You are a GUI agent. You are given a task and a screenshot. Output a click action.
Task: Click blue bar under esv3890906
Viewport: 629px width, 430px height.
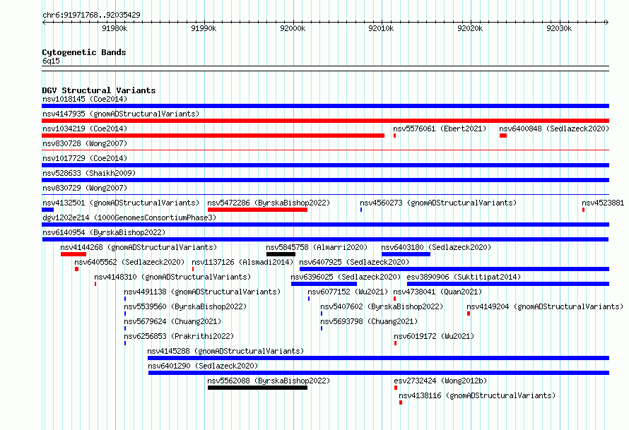point(508,284)
